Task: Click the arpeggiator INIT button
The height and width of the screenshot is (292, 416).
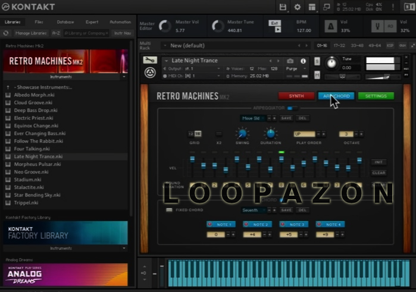Action: tap(379, 162)
